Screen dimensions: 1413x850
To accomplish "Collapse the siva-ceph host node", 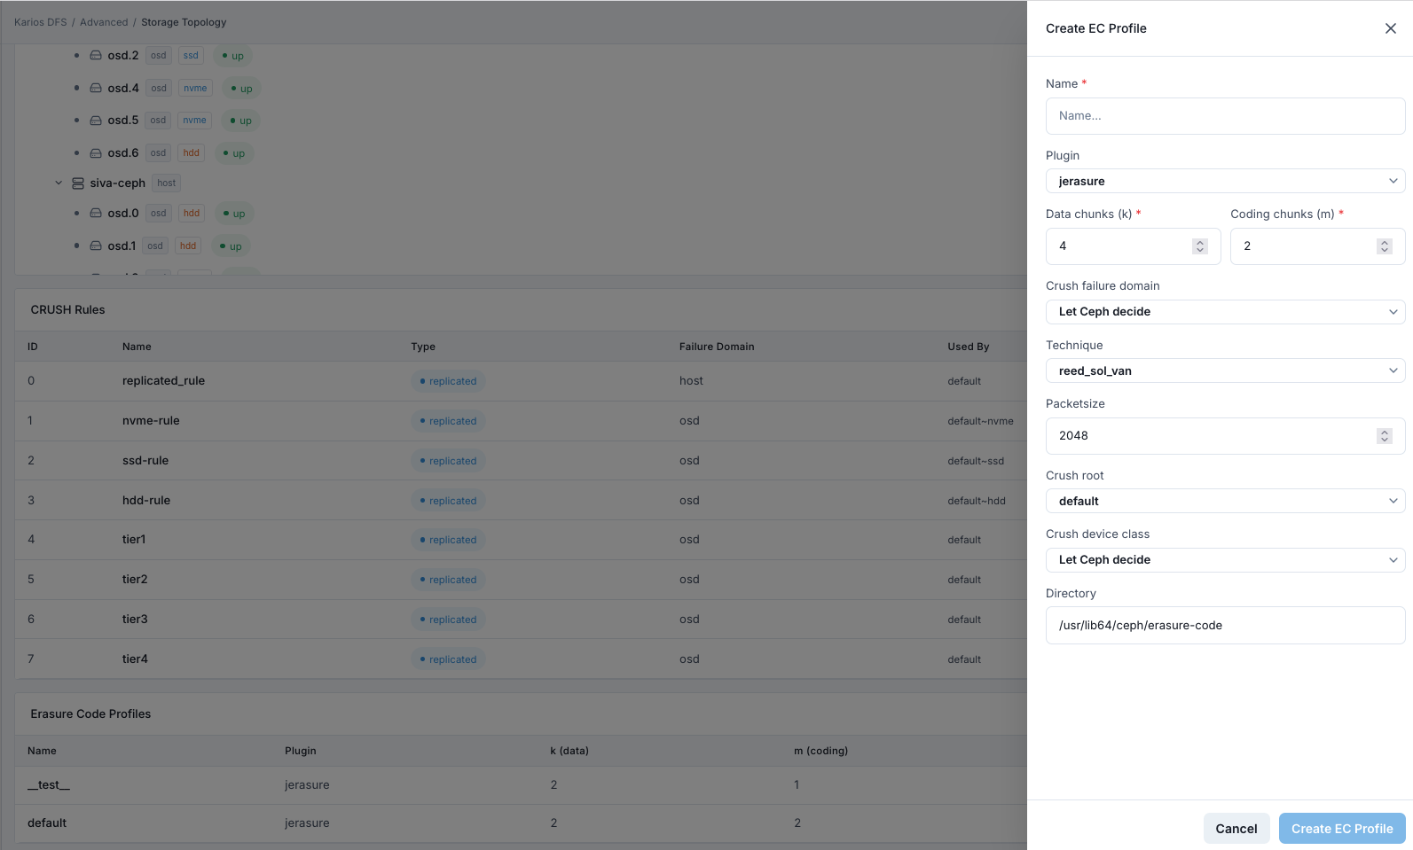I will coord(59,183).
